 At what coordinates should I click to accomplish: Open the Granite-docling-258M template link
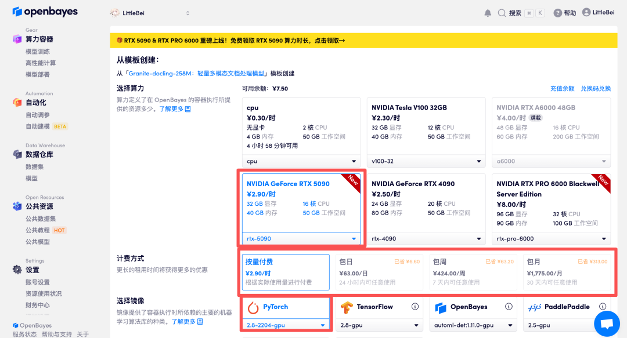[x=196, y=73]
